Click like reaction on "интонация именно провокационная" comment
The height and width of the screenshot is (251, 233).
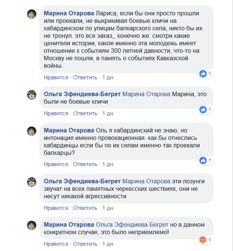(x=203, y=160)
